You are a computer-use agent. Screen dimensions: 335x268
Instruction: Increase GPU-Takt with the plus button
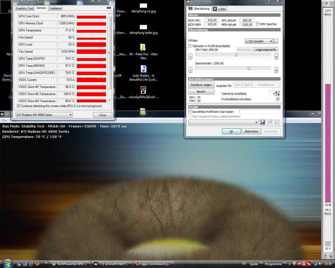pyautogui.click(x=276, y=56)
